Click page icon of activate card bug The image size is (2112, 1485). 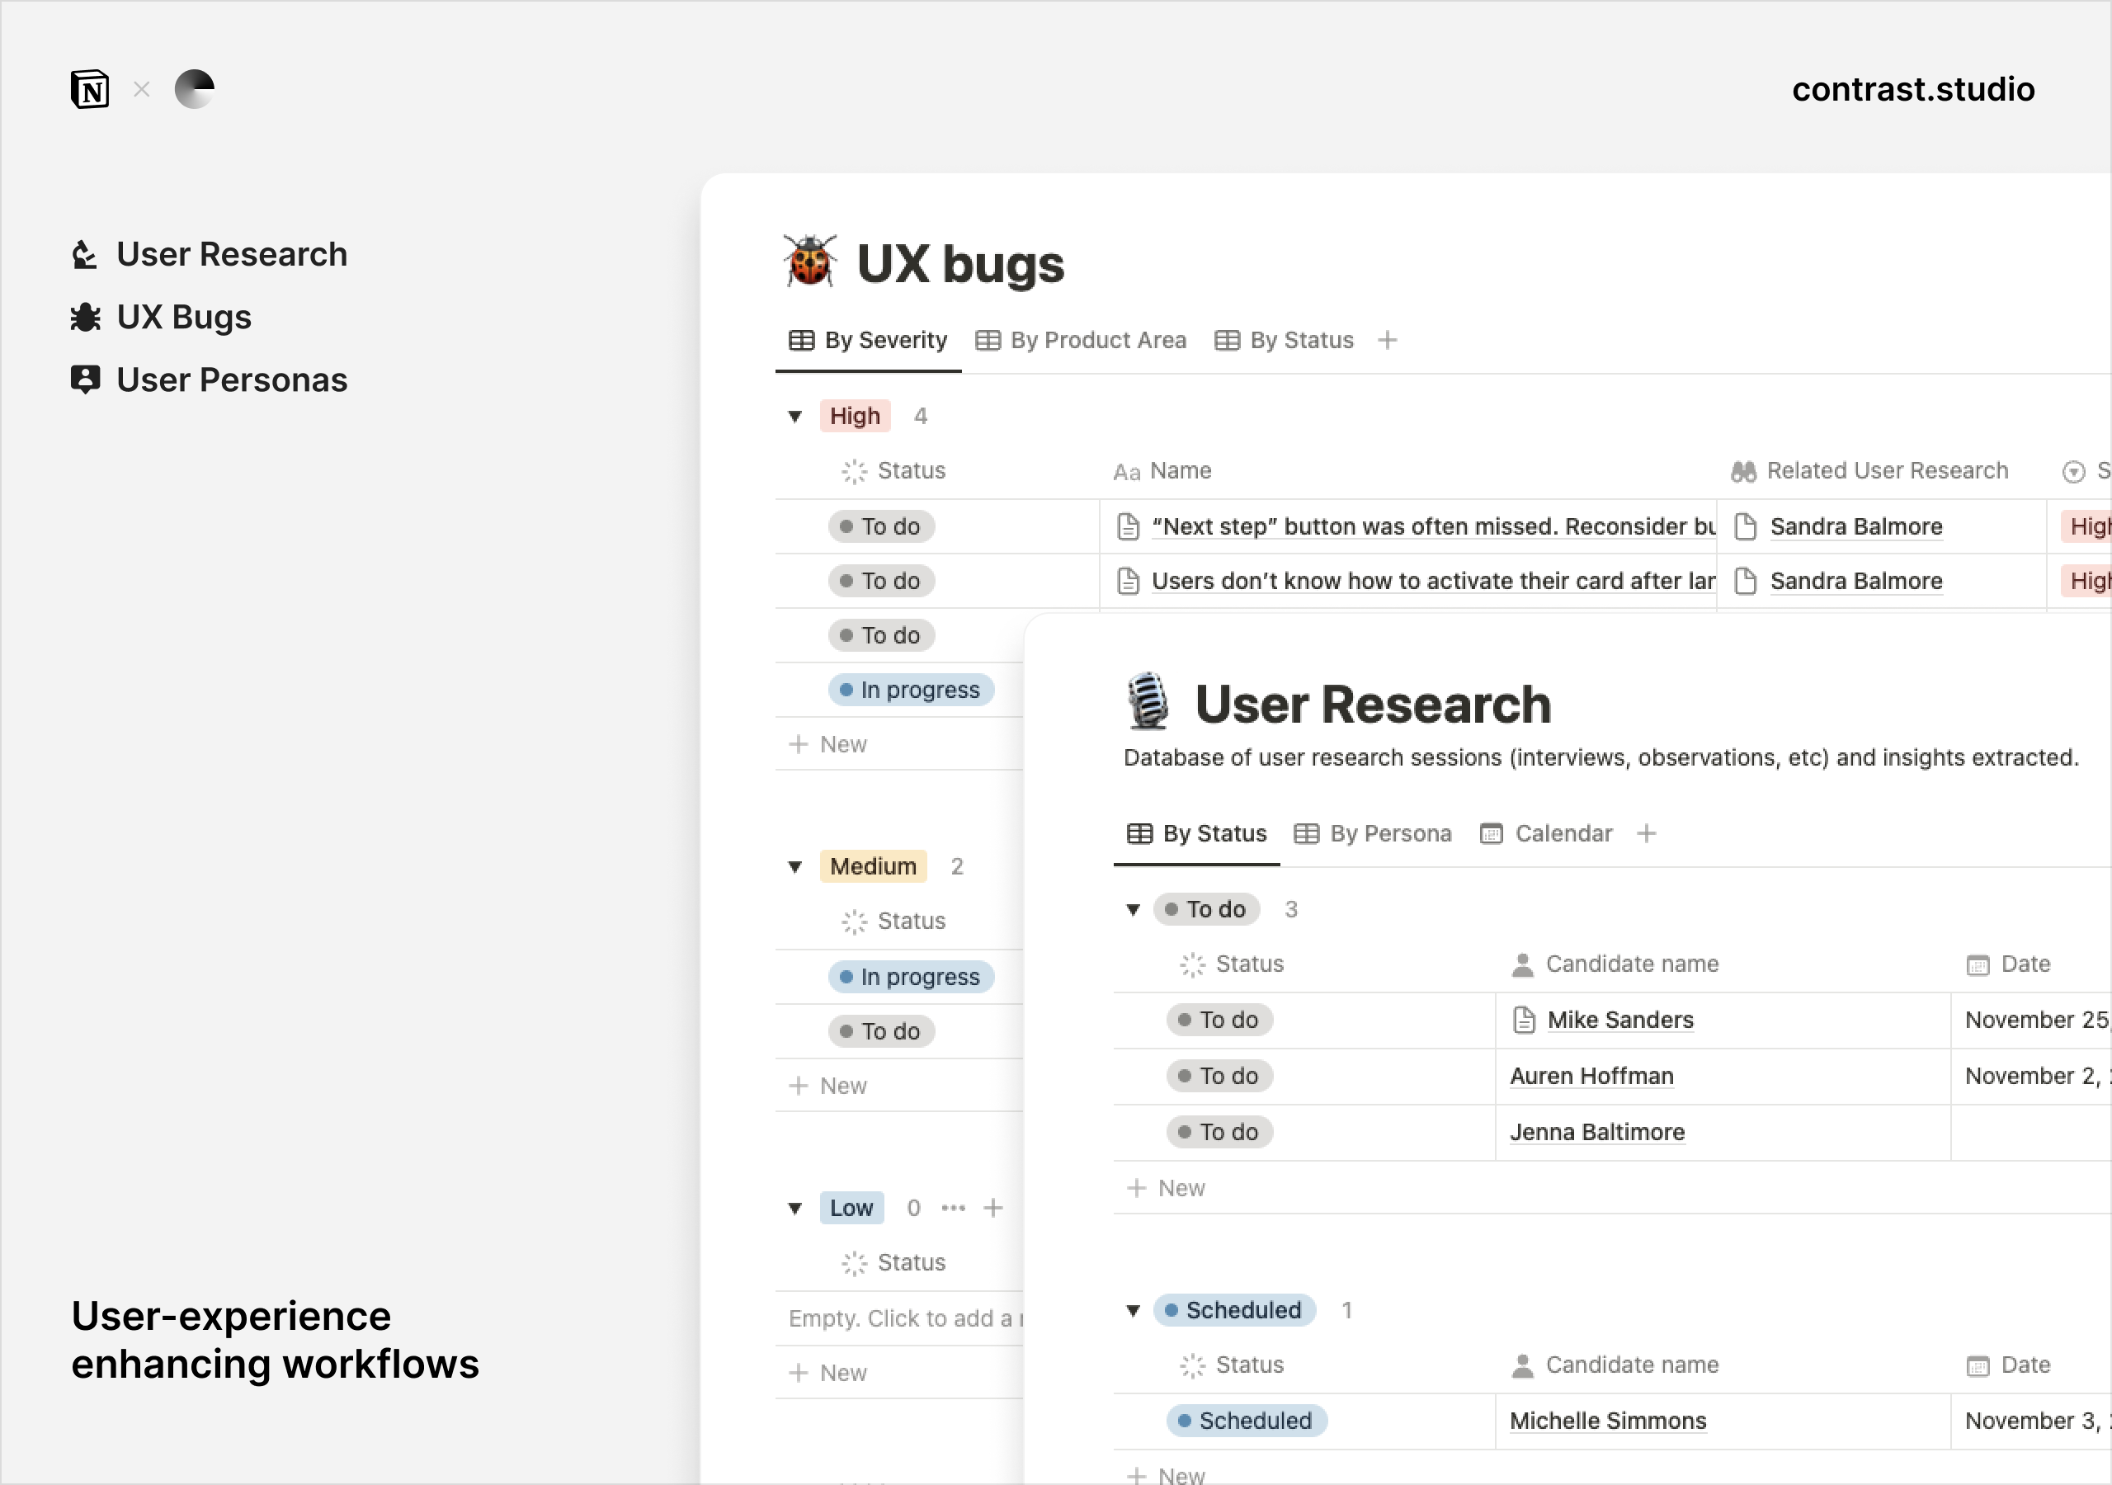click(x=1129, y=582)
